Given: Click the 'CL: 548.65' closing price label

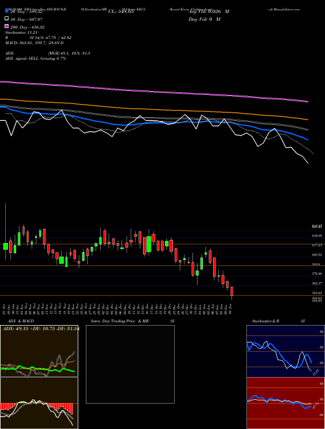Looking at the screenshot, I should tap(121, 12).
